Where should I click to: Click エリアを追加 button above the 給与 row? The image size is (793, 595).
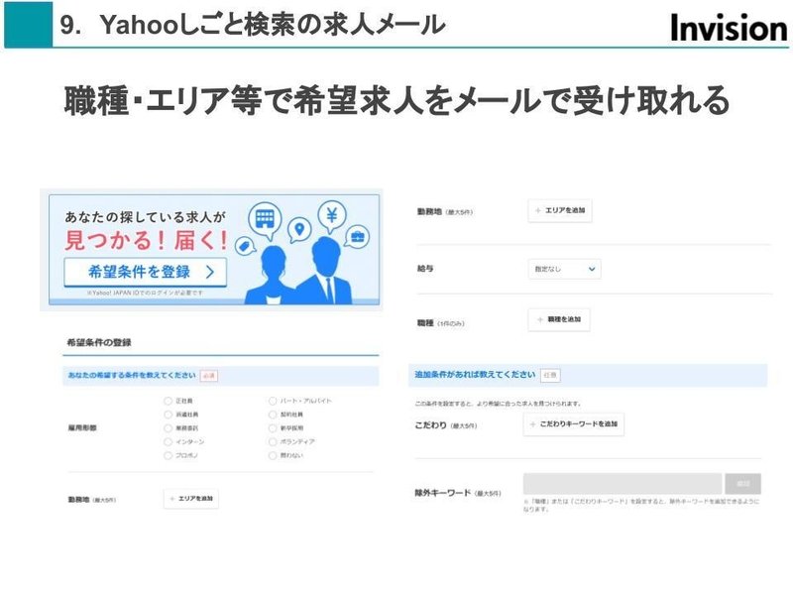[560, 210]
